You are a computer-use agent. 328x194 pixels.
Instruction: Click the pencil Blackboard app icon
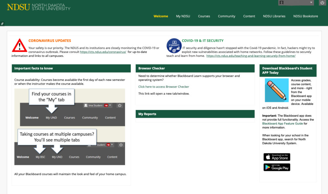277,90
